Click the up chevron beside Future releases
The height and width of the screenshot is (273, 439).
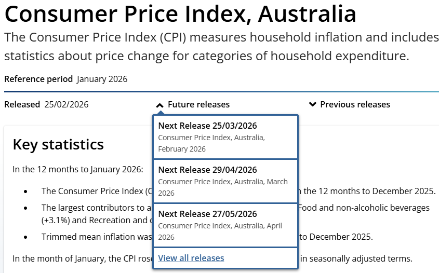160,105
